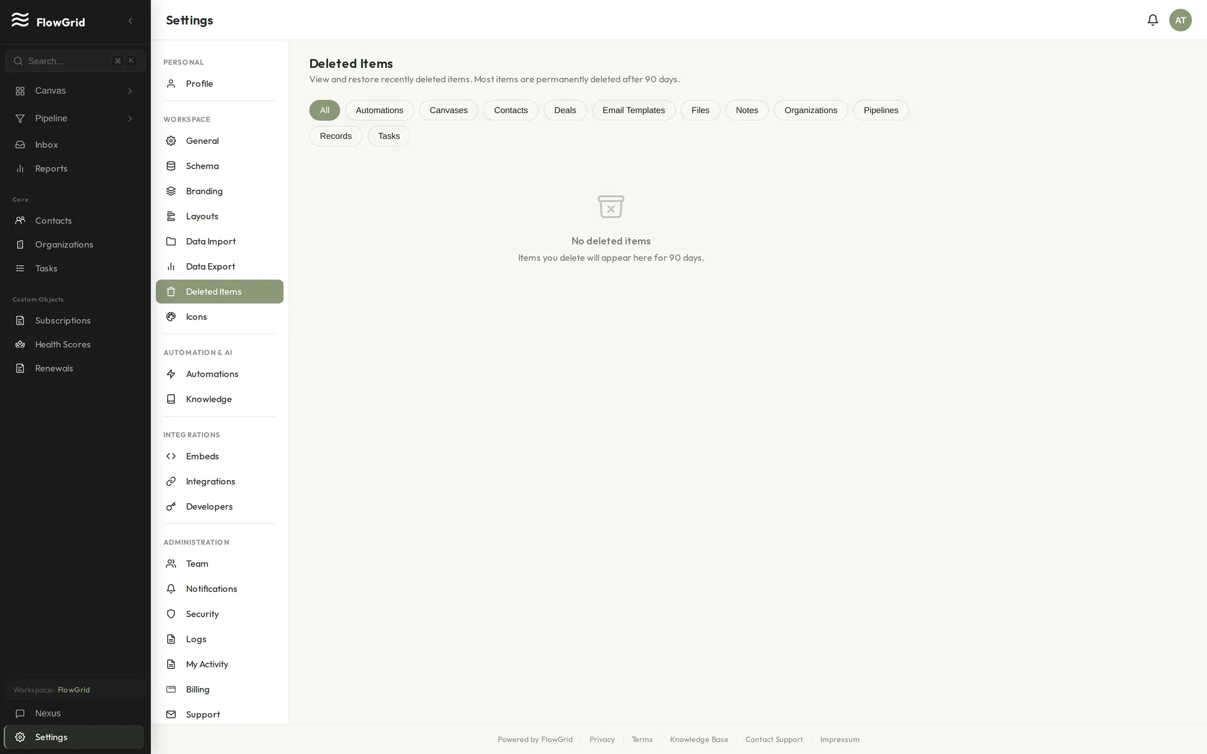This screenshot has width=1207, height=754.
Task: Click the Developers key icon
Action: click(171, 507)
